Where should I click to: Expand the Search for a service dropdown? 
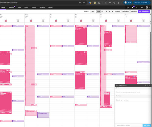[x=149, y=100]
